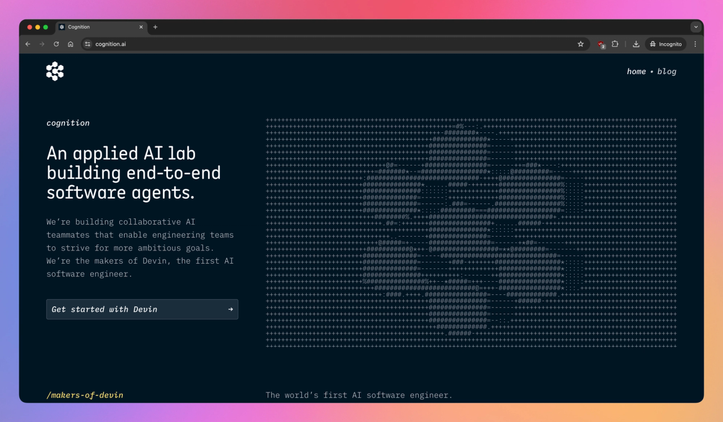Click the green maximize window button

[45, 27]
